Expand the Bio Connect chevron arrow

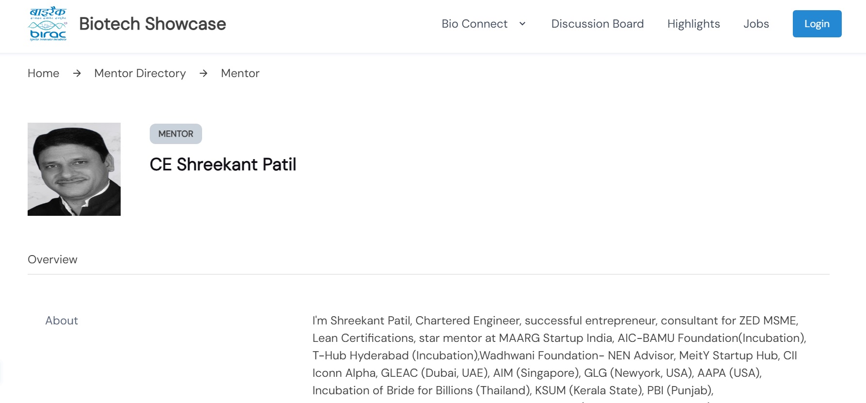pyautogui.click(x=522, y=24)
